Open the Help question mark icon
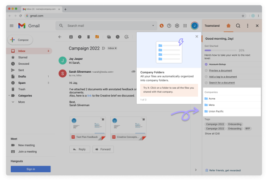Viewport: 268px width, 182px height. (x=169, y=26)
